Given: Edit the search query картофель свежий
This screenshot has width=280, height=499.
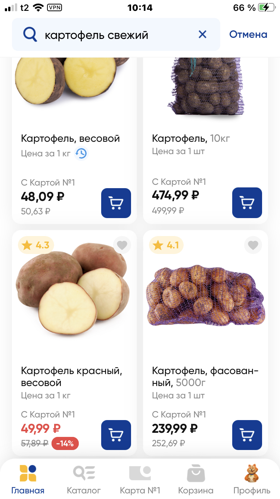Looking at the screenshot, I should point(112,35).
